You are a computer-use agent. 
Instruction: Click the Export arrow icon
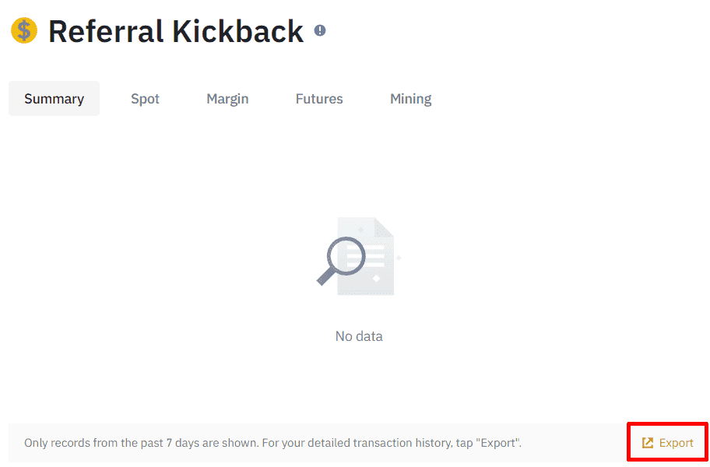(648, 443)
